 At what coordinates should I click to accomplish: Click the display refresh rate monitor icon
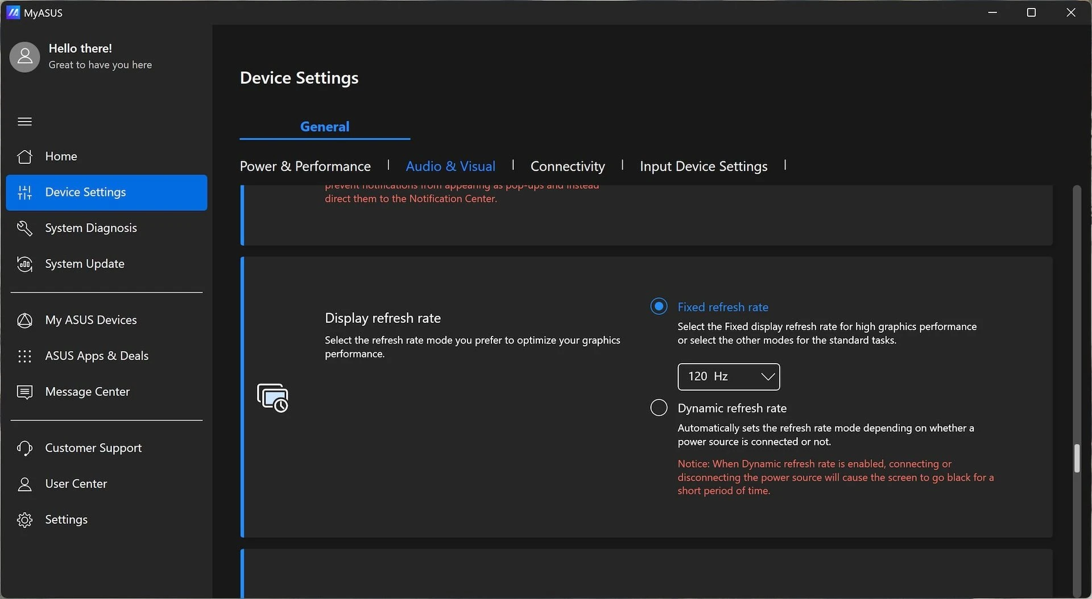[x=272, y=398]
